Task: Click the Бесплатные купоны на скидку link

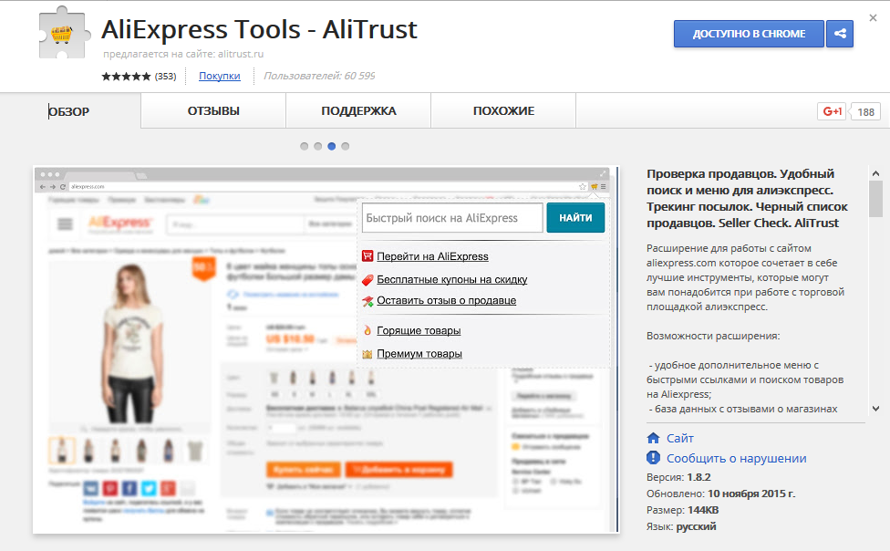Action: (451, 279)
